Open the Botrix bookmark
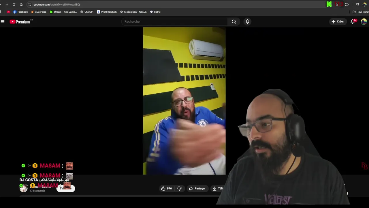The width and height of the screenshot is (369, 208). pos(155,12)
